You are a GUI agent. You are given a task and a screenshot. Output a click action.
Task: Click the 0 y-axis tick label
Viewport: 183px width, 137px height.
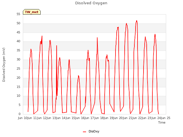click(19, 114)
